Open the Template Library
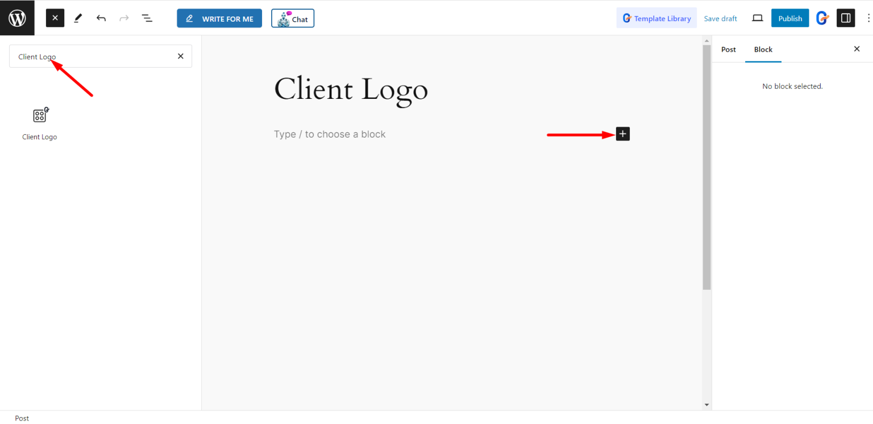This screenshot has width=873, height=424. coord(656,18)
